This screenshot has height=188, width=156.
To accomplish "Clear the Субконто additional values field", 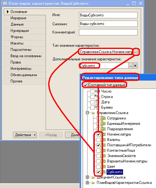I will coord(135,66).
